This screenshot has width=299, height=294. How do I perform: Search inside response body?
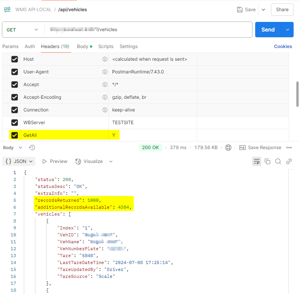point(278,161)
